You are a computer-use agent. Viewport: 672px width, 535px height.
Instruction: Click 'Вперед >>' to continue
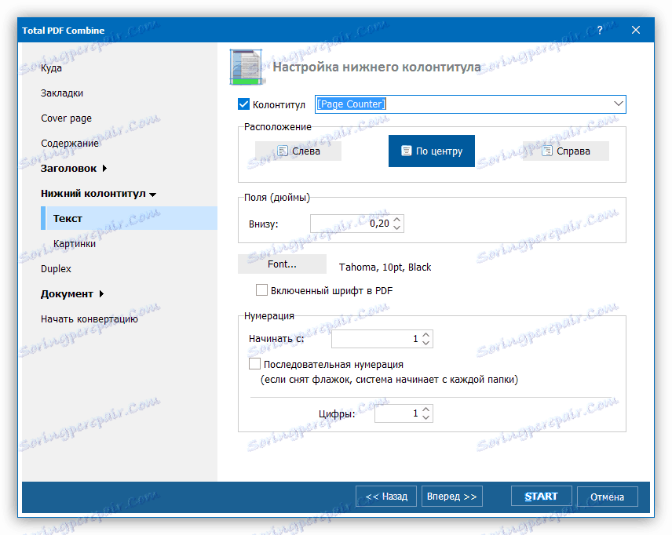click(451, 496)
